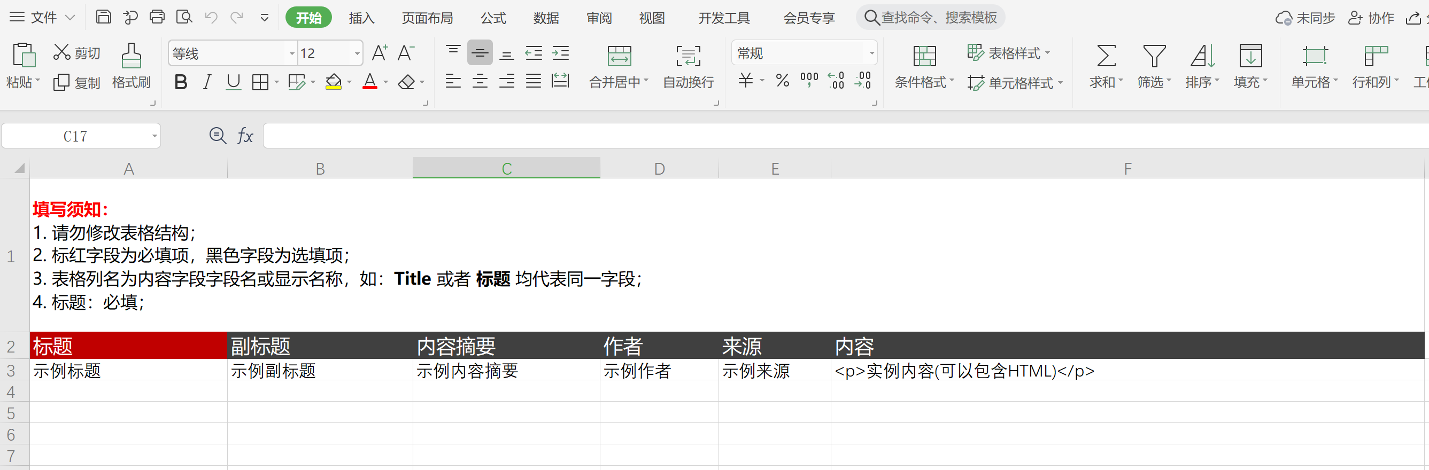Click the AutoSum (求和) sigma icon

coord(1105,56)
